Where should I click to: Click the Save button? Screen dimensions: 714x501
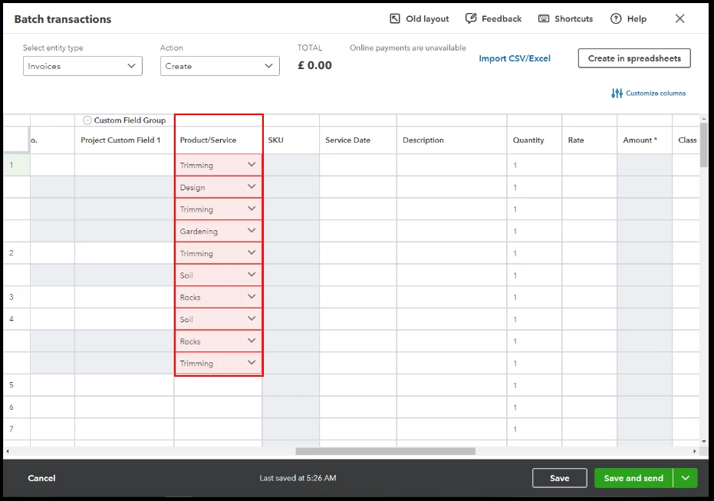[x=560, y=478]
